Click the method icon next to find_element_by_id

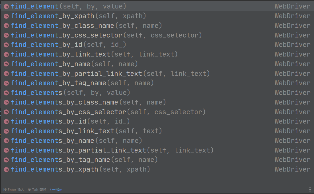(6, 45)
